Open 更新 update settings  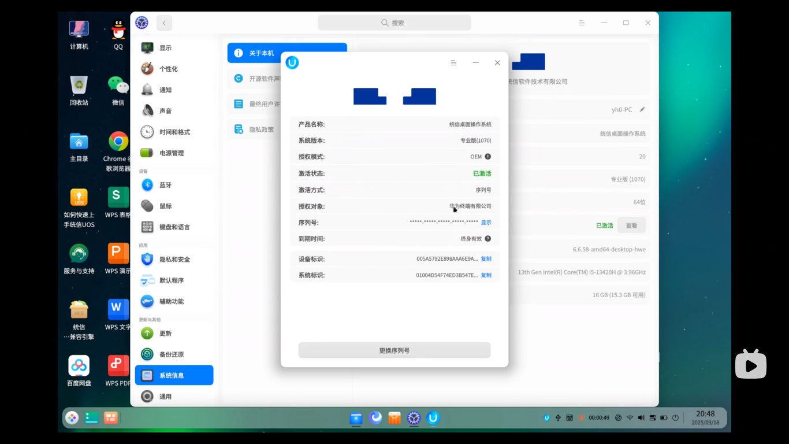pos(174,334)
